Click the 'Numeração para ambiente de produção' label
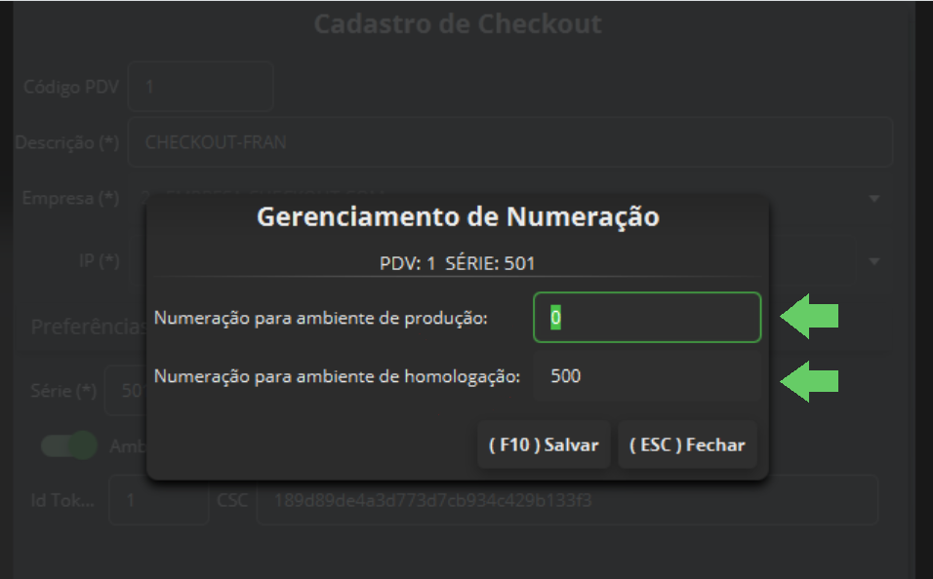 coord(321,318)
